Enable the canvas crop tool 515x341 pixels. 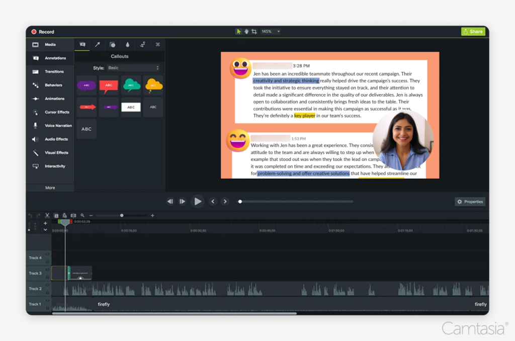[254, 32]
